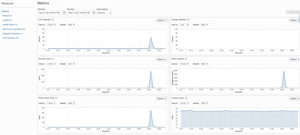Open Options menu for CPU Utilization chart
This screenshot has width=300, height=135.
[162, 20]
